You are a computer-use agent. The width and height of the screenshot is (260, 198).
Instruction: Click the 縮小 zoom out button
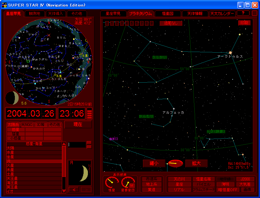click(x=154, y=163)
